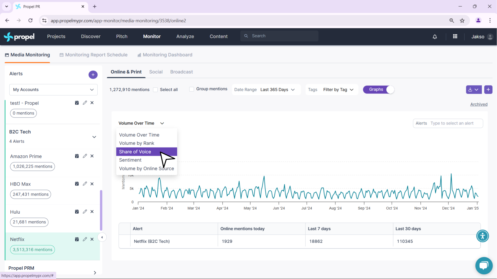Click the Netflix (B2C Tech) table cell
This screenshot has height=279, width=497.
(174, 241)
